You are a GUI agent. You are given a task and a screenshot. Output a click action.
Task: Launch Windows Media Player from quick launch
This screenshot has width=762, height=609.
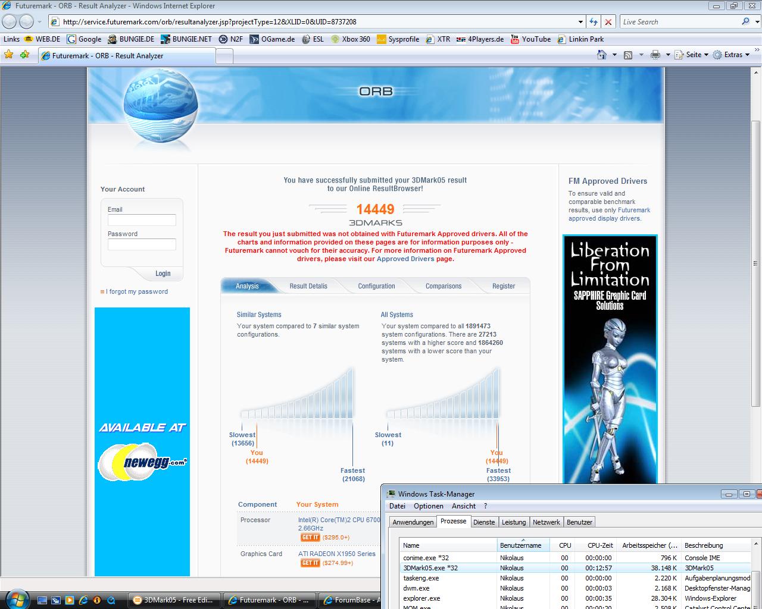point(70,600)
